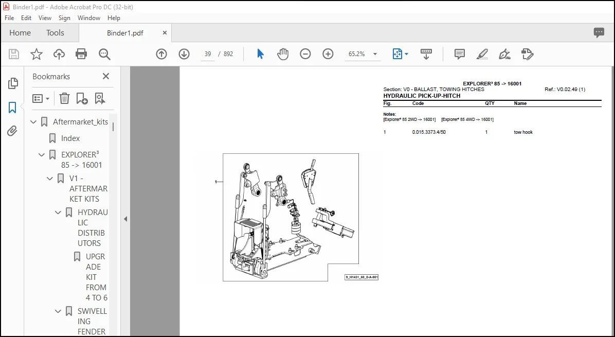Select the Highlight text tool
The width and height of the screenshot is (615, 337).
click(x=482, y=54)
